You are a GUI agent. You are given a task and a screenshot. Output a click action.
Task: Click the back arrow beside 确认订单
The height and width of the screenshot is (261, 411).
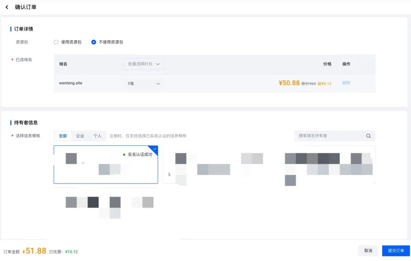click(6, 6)
